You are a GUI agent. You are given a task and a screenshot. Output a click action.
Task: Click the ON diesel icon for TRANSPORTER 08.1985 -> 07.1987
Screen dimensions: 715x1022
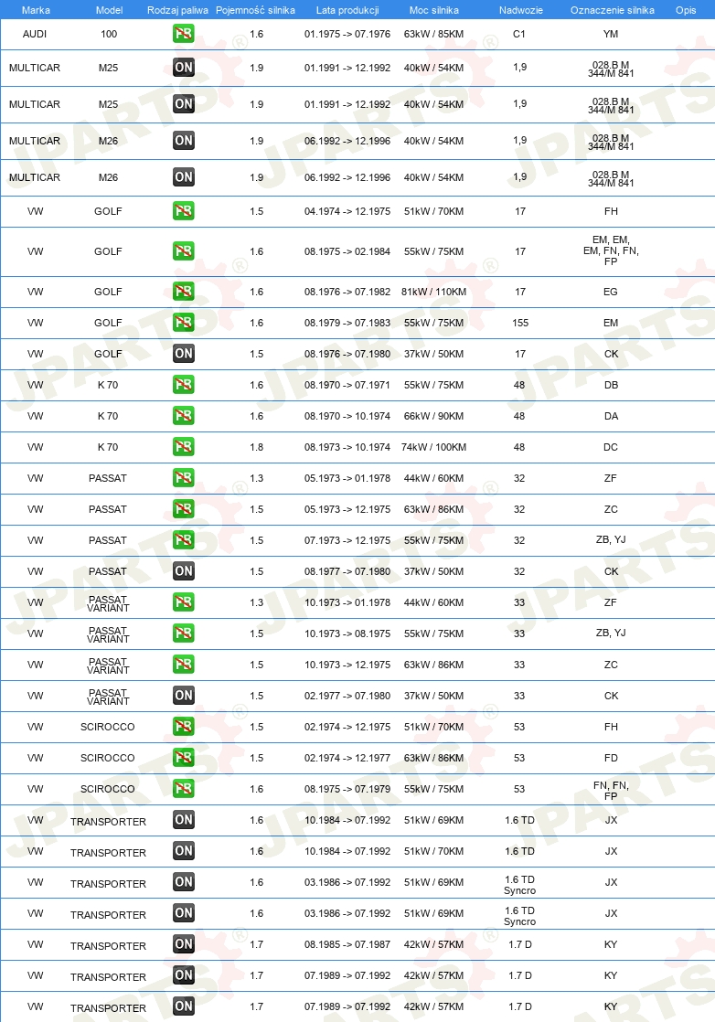pos(184,943)
